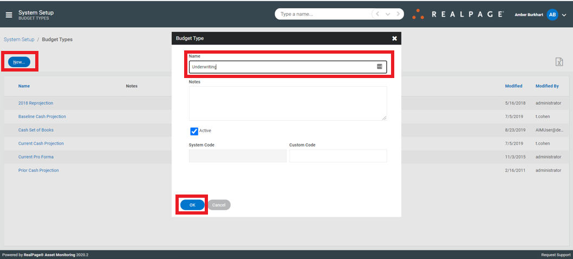
Task: Uncheck the Active checkbox
Action: click(x=194, y=131)
